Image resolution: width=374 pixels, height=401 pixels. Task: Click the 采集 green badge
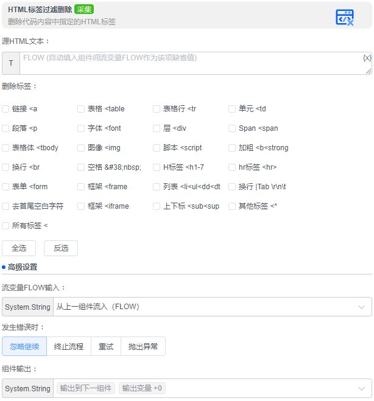click(x=84, y=10)
